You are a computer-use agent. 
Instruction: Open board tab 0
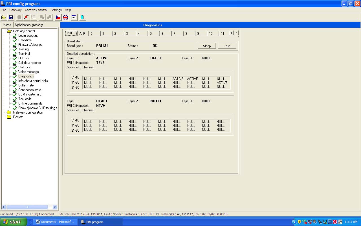[94, 34]
